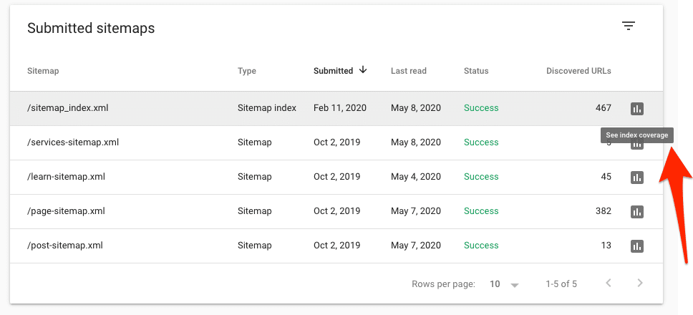This screenshot has height=315, width=693.
Task: Go to next page of sitemaps
Action: click(640, 283)
